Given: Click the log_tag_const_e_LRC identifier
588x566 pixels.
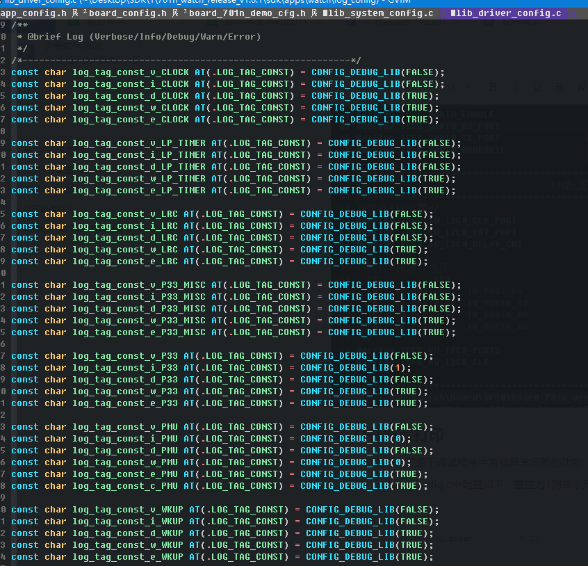Looking at the screenshot, I should (x=125, y=261).
